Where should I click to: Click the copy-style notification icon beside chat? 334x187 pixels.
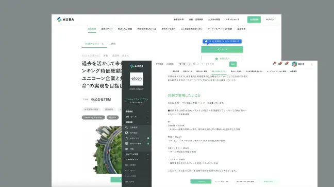pos(286,64)
